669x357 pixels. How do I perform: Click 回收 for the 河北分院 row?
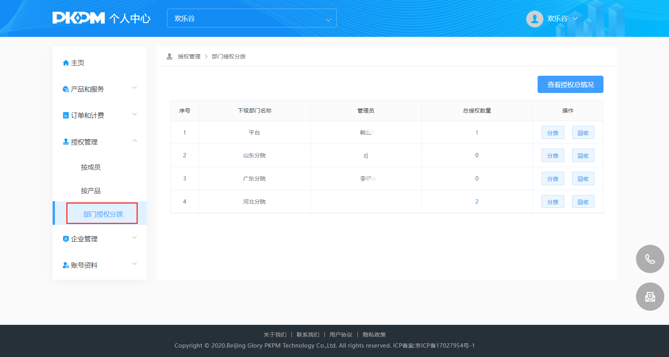click(x=583, y=202)
